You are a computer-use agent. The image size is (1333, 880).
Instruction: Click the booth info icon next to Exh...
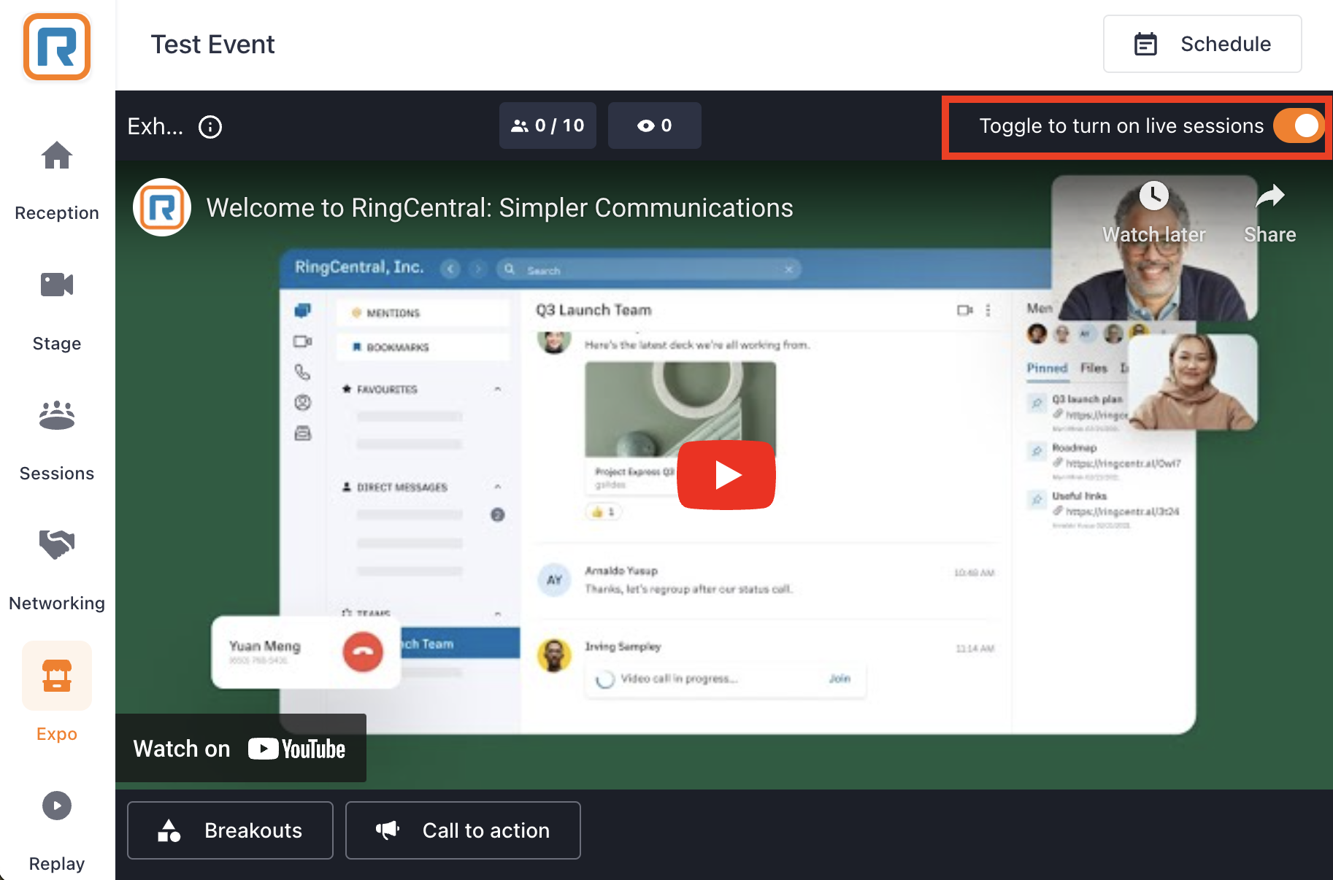pyautogui.click(x=210, y=127)
